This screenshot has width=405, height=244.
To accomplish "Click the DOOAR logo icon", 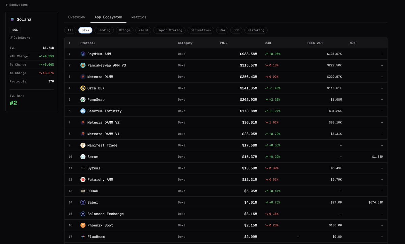I will pyautogui.click(x=83, y=191).
